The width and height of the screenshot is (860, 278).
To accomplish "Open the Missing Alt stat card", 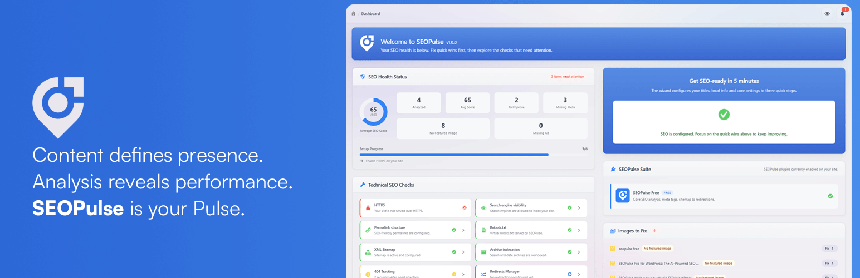I will [x=541, y=128].
